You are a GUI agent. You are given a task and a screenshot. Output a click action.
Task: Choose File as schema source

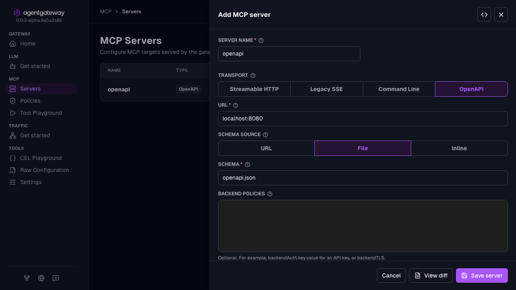click(363, 148)
